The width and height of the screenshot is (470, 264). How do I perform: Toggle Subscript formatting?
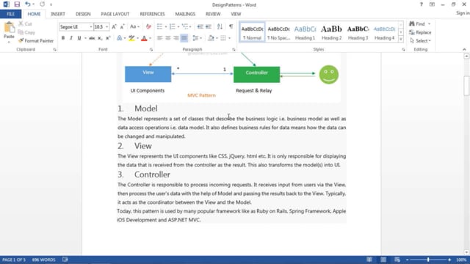pos(100,38)
